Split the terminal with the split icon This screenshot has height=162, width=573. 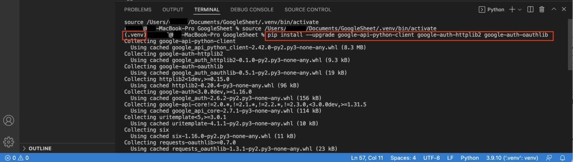pos(530,10)
